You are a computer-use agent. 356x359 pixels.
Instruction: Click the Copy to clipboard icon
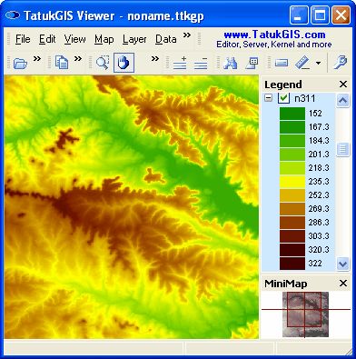click(62, 63)
